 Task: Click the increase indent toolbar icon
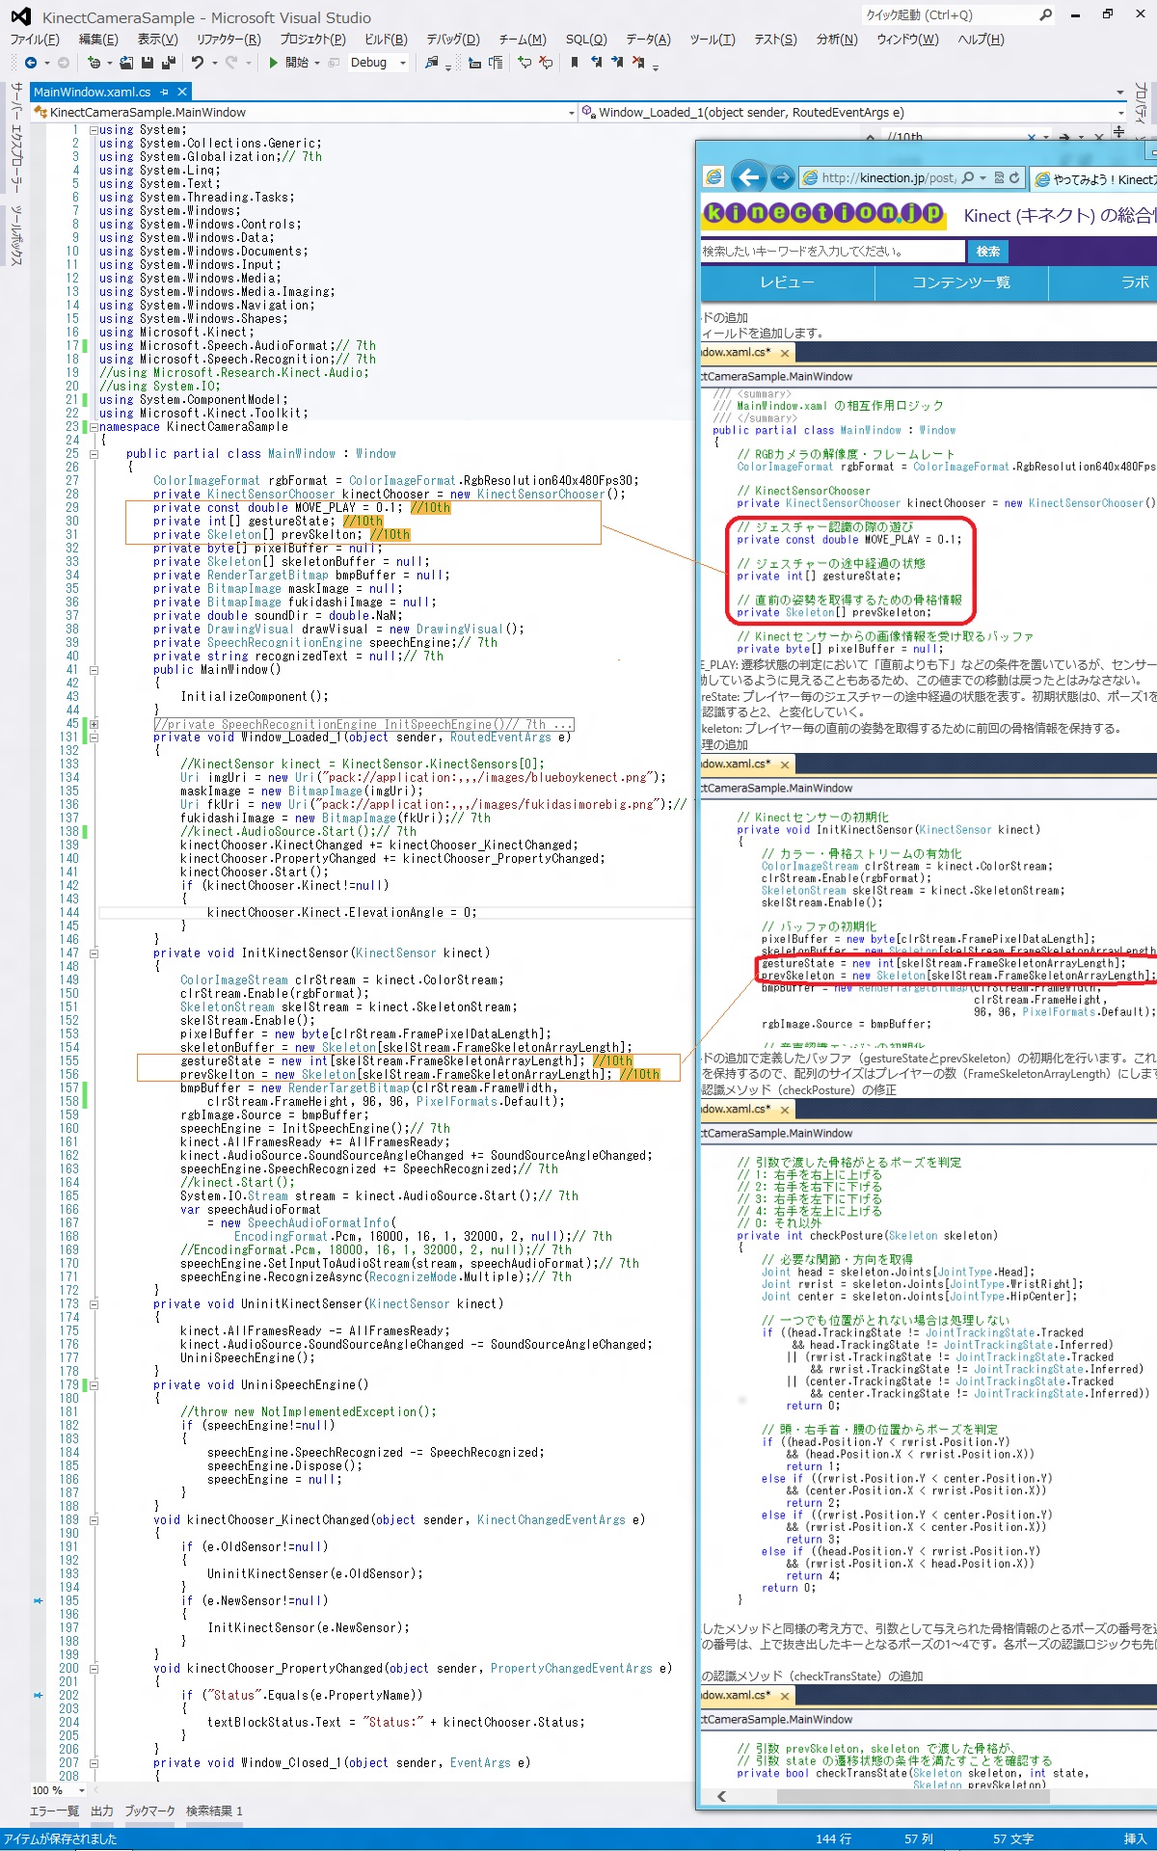496,63
